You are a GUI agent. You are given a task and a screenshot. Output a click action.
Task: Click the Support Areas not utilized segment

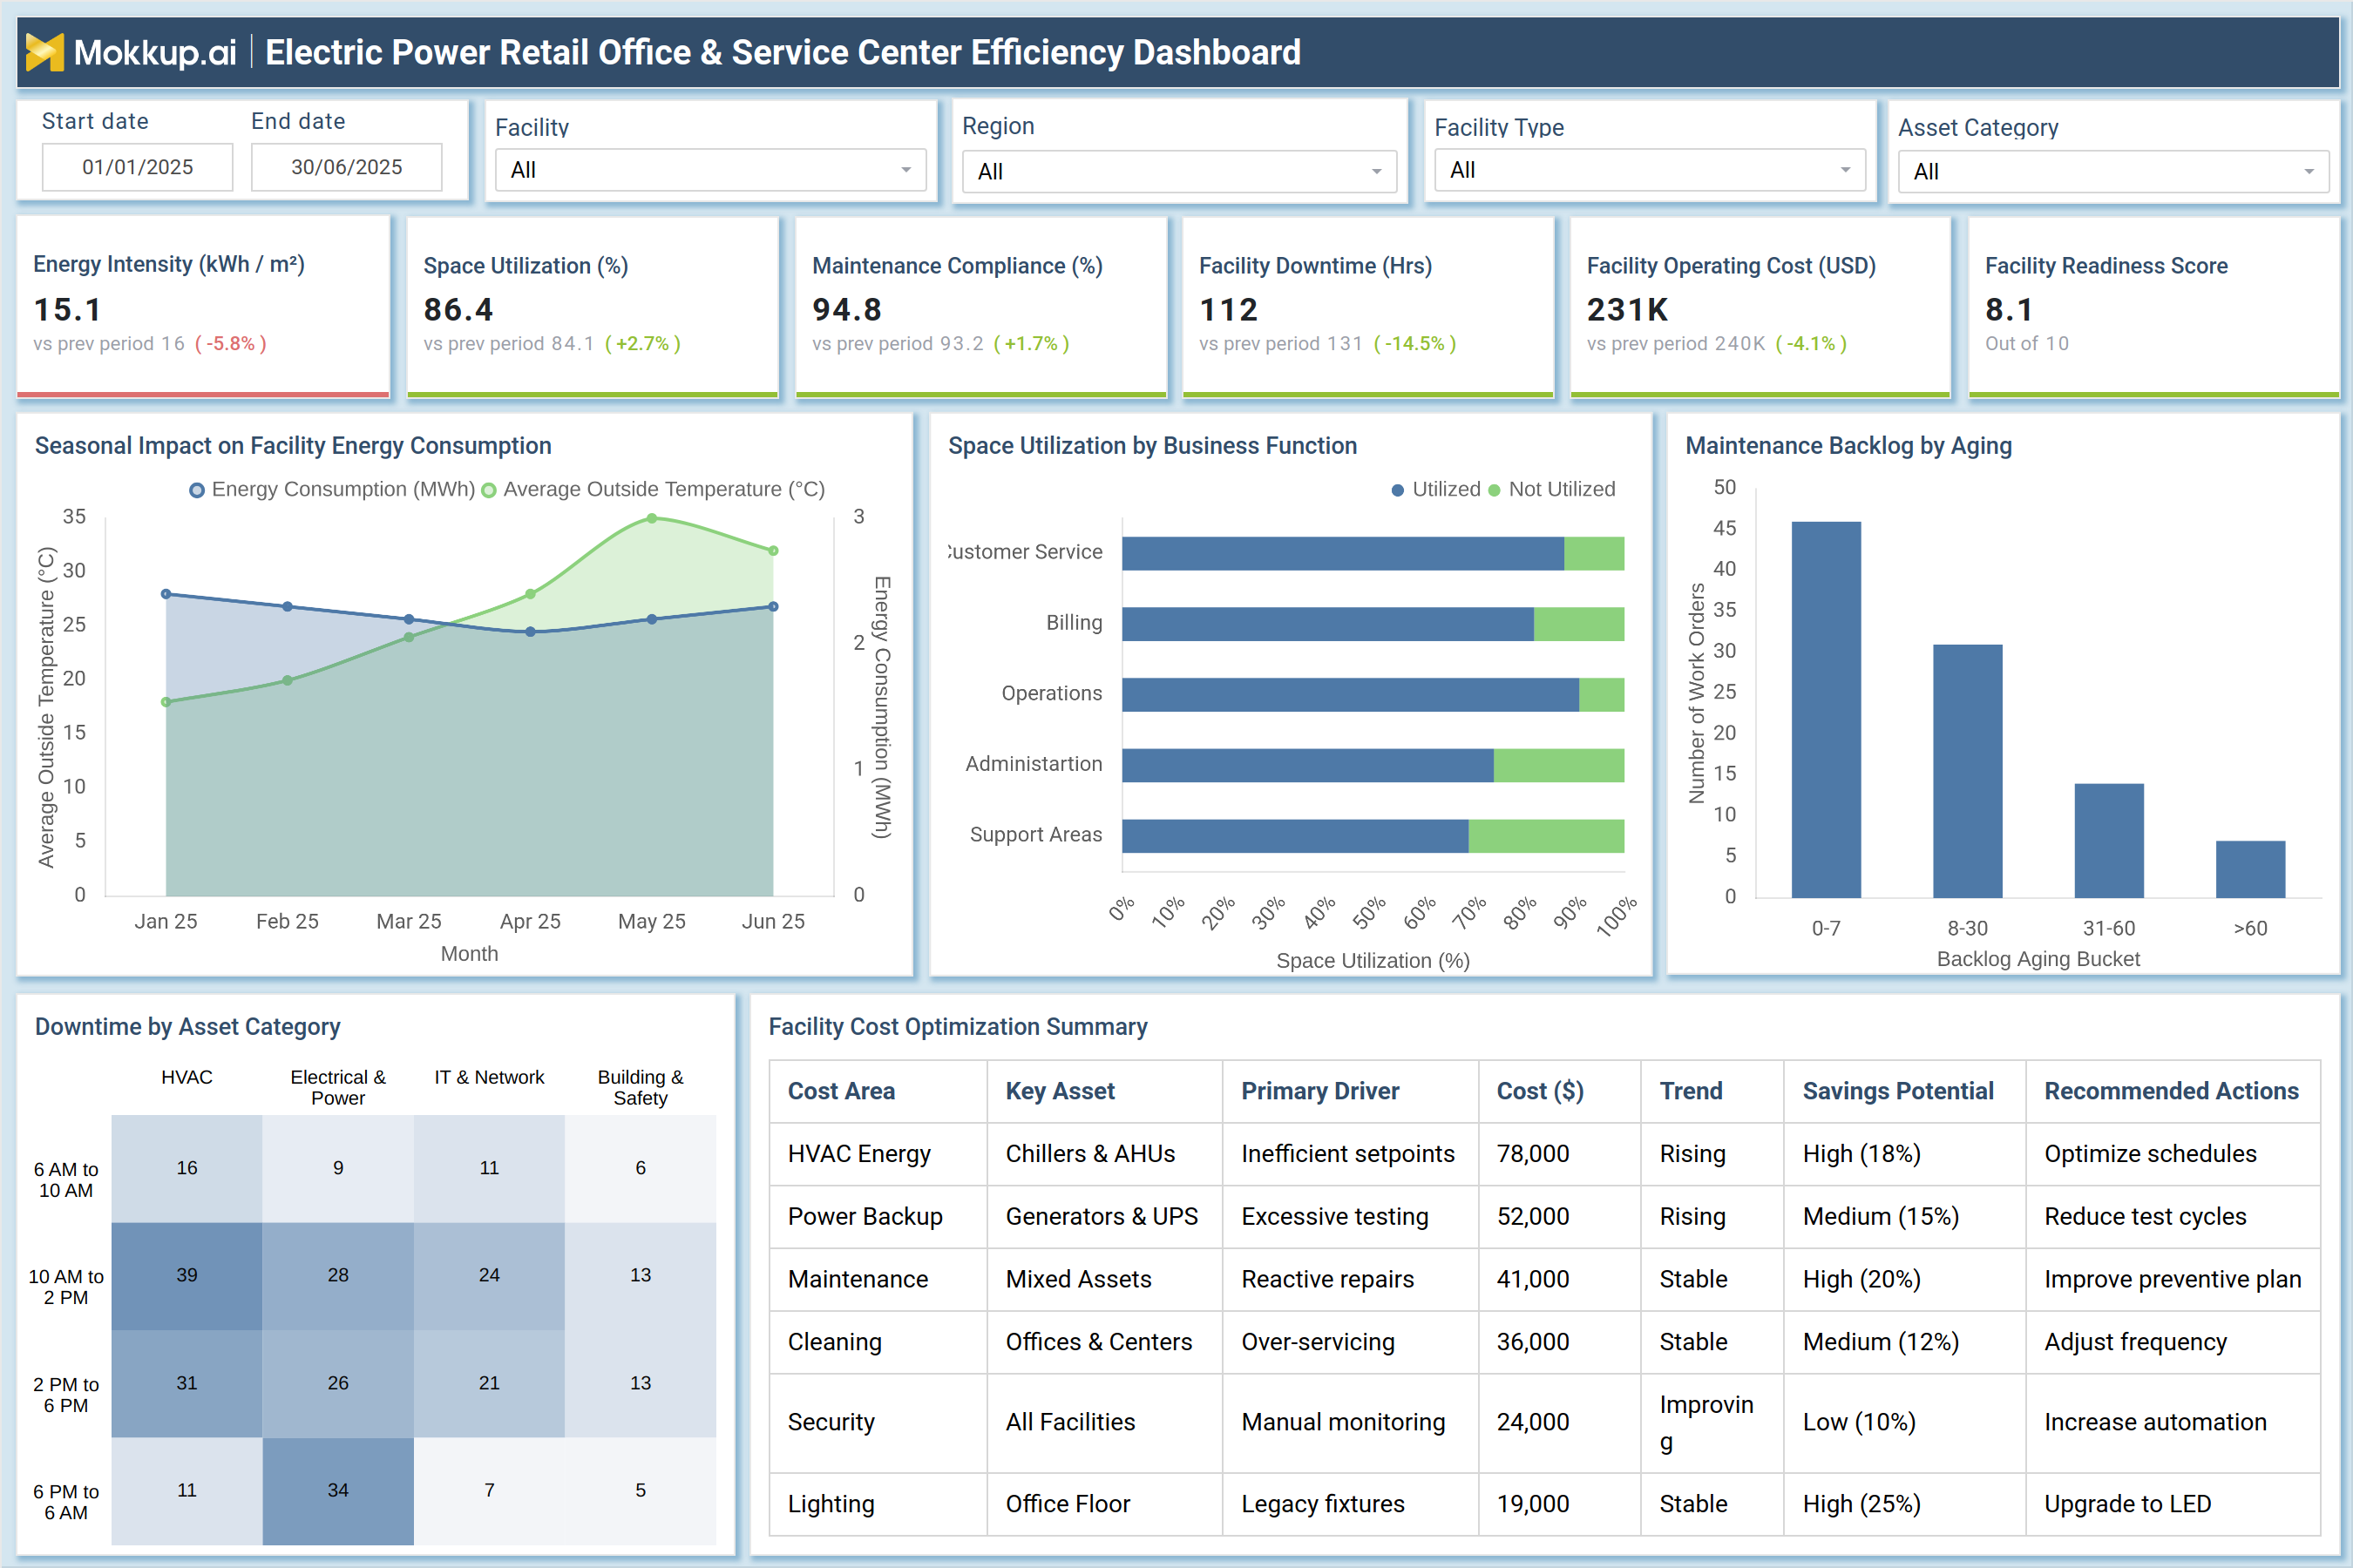1546,836
